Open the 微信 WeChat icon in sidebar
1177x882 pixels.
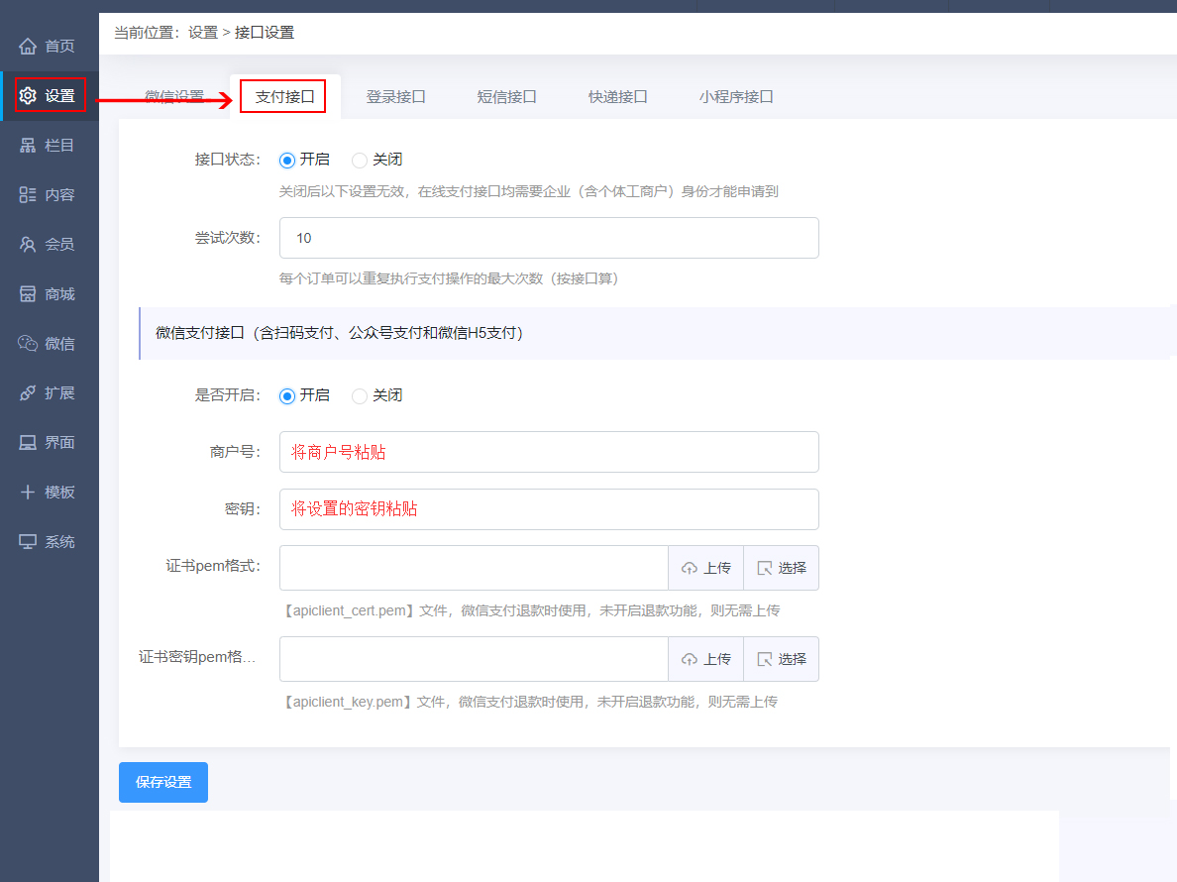click(28, 344)
